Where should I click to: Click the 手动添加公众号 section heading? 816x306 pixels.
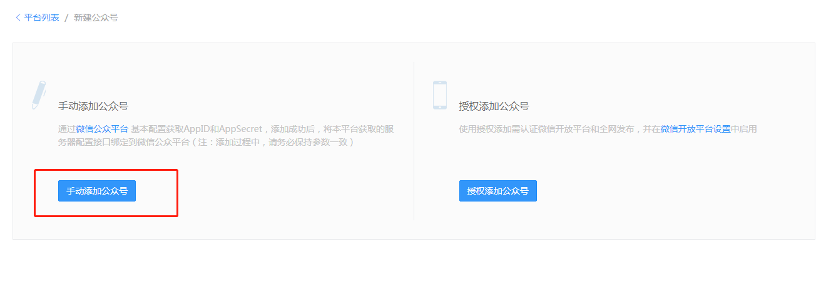pos(93,106)
